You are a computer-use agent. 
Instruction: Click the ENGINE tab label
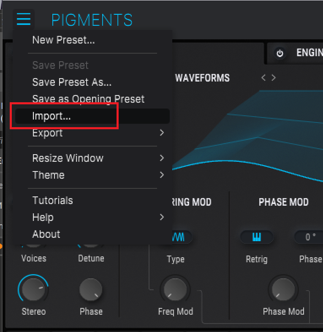click(x=309, y=53)
